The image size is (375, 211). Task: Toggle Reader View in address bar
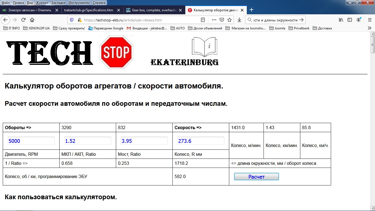tap(203, 20)
